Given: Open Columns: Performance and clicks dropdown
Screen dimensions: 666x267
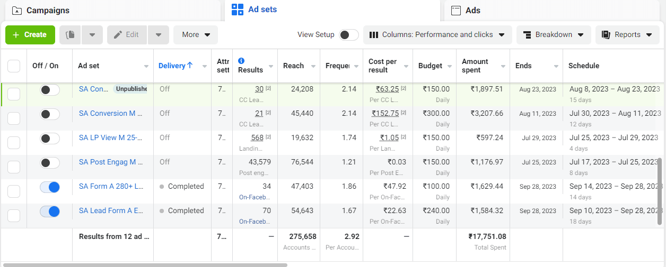Looking at the screenshot, I should coord(437,35).
